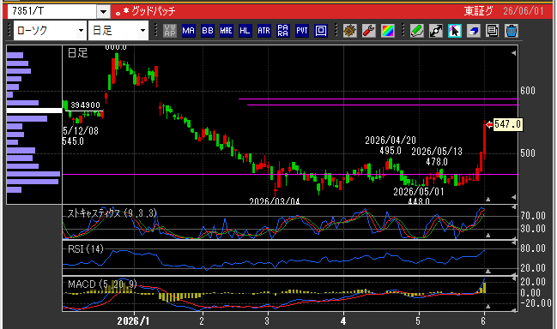Screen dimensions: 557x329
Task: Click the left-pointing triangle at top of price chart
Action: (x=514, y=53)
